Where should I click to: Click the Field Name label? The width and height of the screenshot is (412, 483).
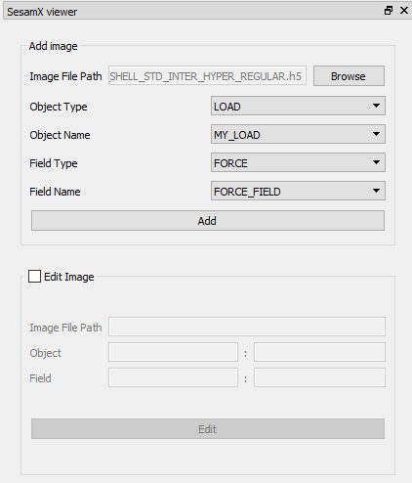[x=55, y=192]
